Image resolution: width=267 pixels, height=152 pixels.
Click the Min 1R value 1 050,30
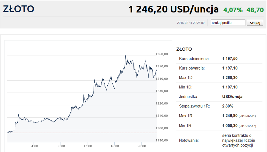(230, 126)
